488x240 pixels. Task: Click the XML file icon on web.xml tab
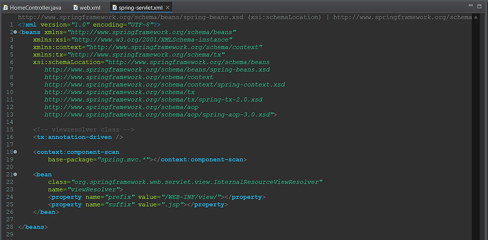tap(76, 7)
